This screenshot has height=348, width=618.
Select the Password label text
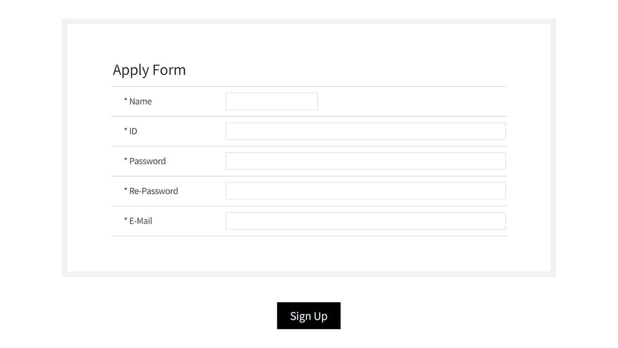pyautogui.click(x=147, y=161)
